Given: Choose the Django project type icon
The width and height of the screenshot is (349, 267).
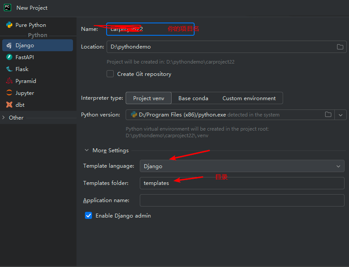Looking at the screenshot, I should 9,45.
